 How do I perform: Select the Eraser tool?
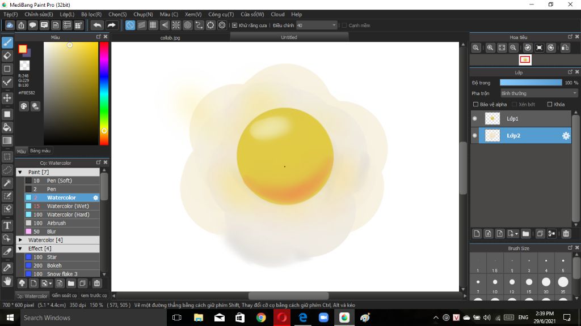coord(7,55)
